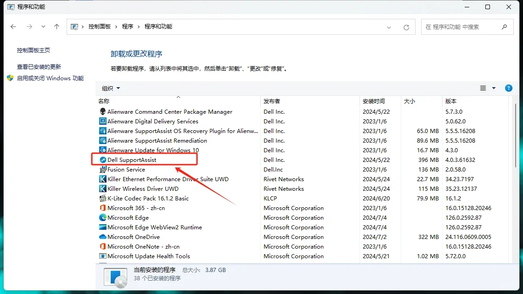Viewport: 523px width, 294px height.
Task: Click the 控制面板 breadcrumb
Action: click(x=99, y=27)
